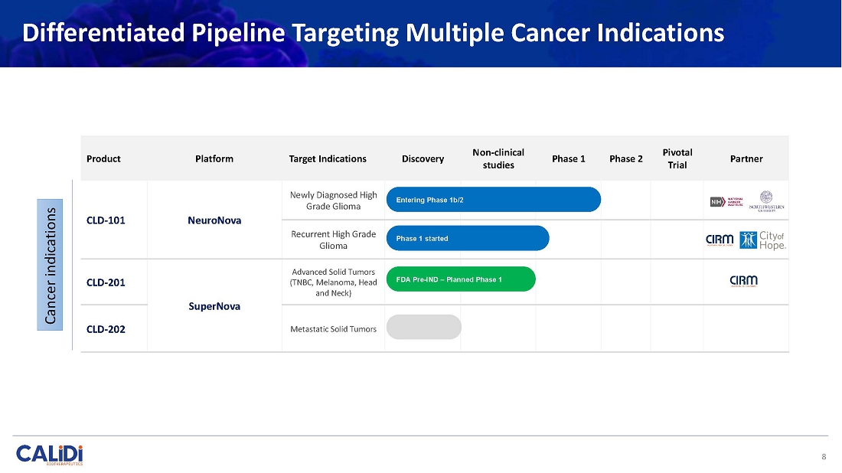Click the City of Hope logo
Image resolution: width=842 pixels, height=473 pixels.
click(x=762, y=240)
